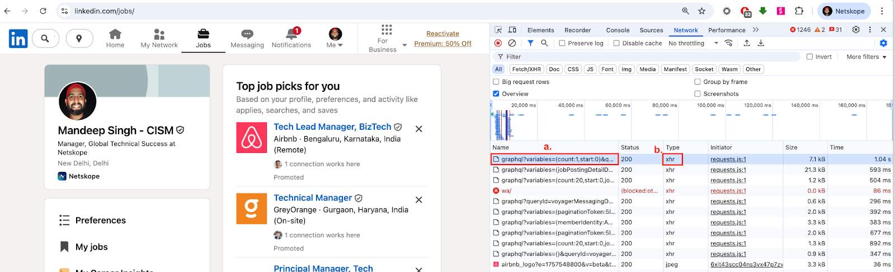Viewport: 895px width, 272px height.
Task: Check the Invert filter checkbox
Action: tap(809, 57)
